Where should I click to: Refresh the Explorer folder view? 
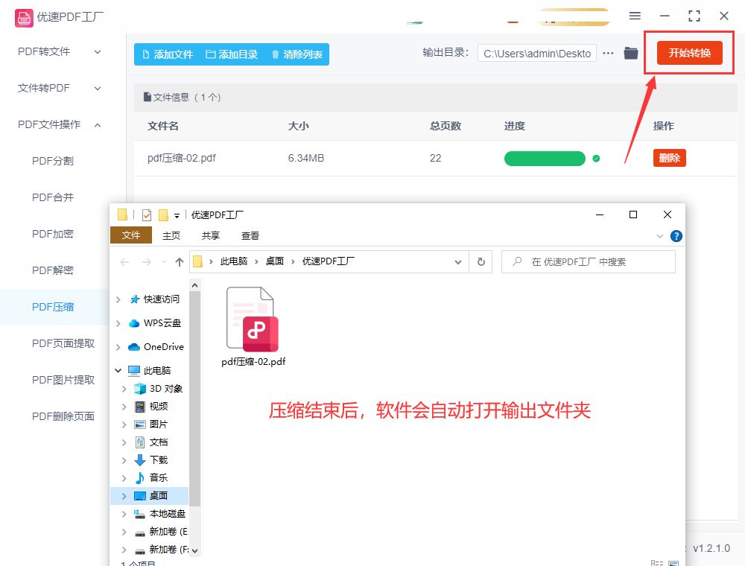(x=481, y=261)
